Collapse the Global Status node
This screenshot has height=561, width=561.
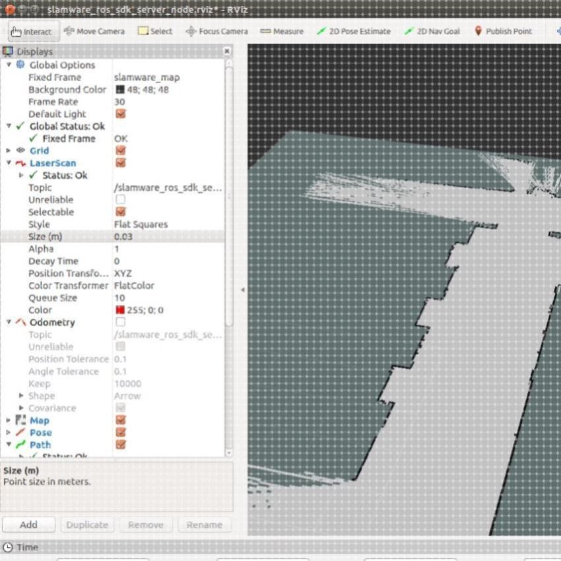9,126
